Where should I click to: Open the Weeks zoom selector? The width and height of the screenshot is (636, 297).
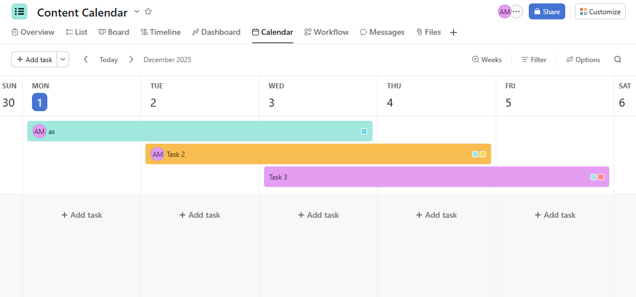pyautogui.click(x=487, y=59)
